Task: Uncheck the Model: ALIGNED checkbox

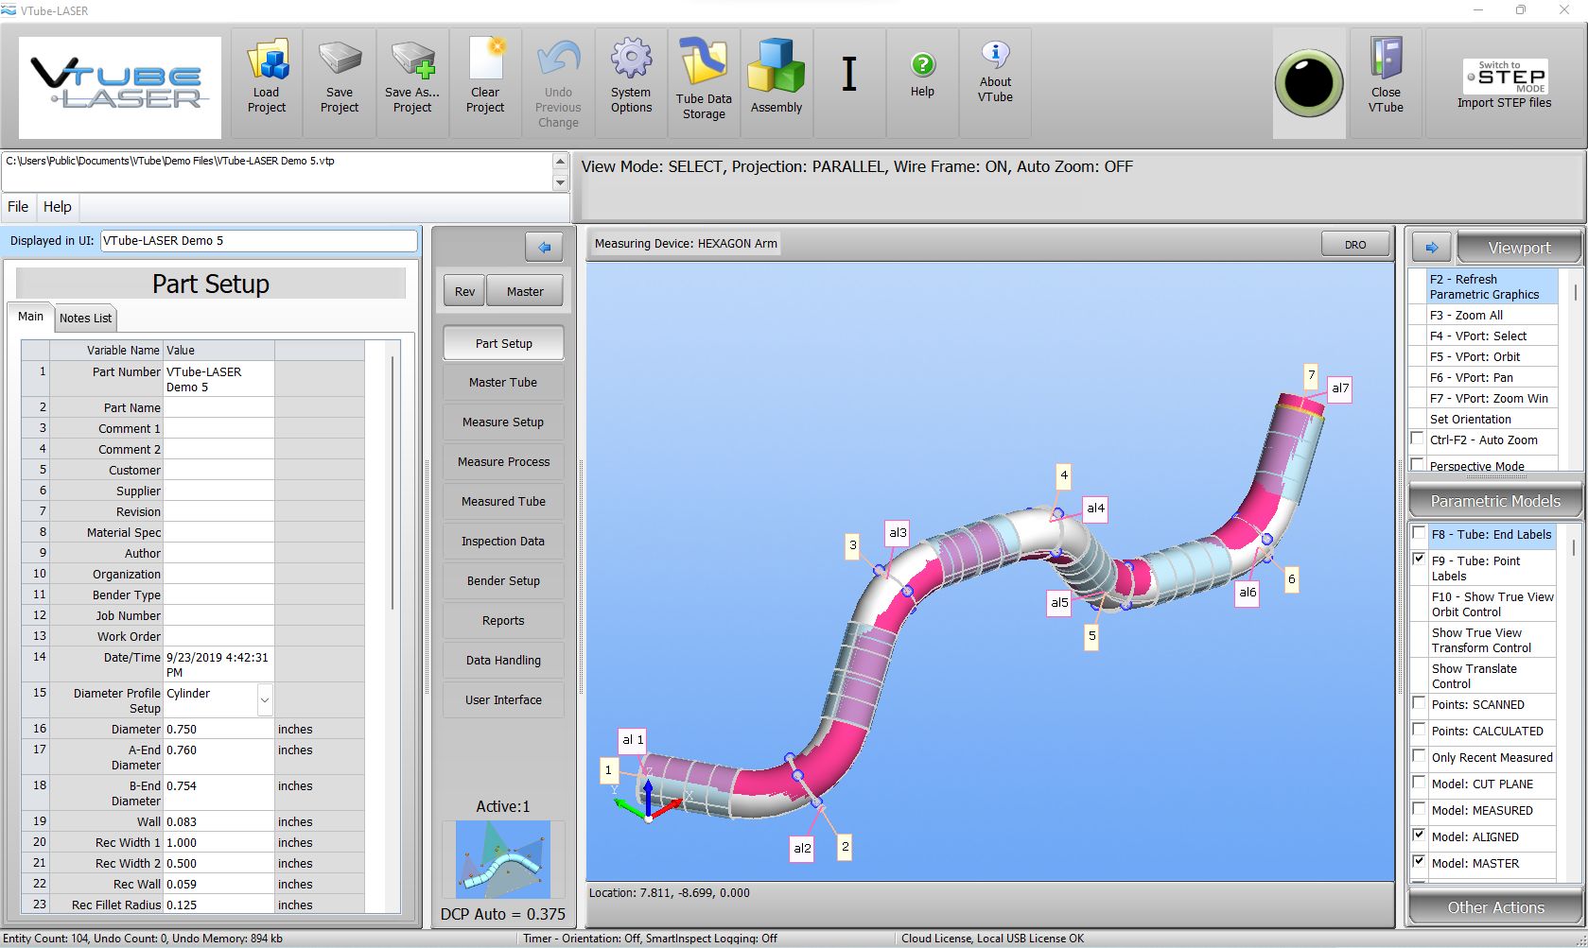Action: [x=1419, y=836]
